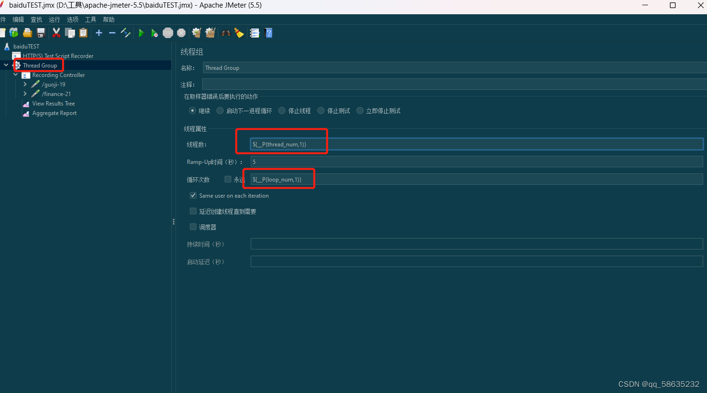Collapse the Thread Group tree node
The width and height of the screenshot is (707, 393).
pyautogui.click(x=6, y=65)
